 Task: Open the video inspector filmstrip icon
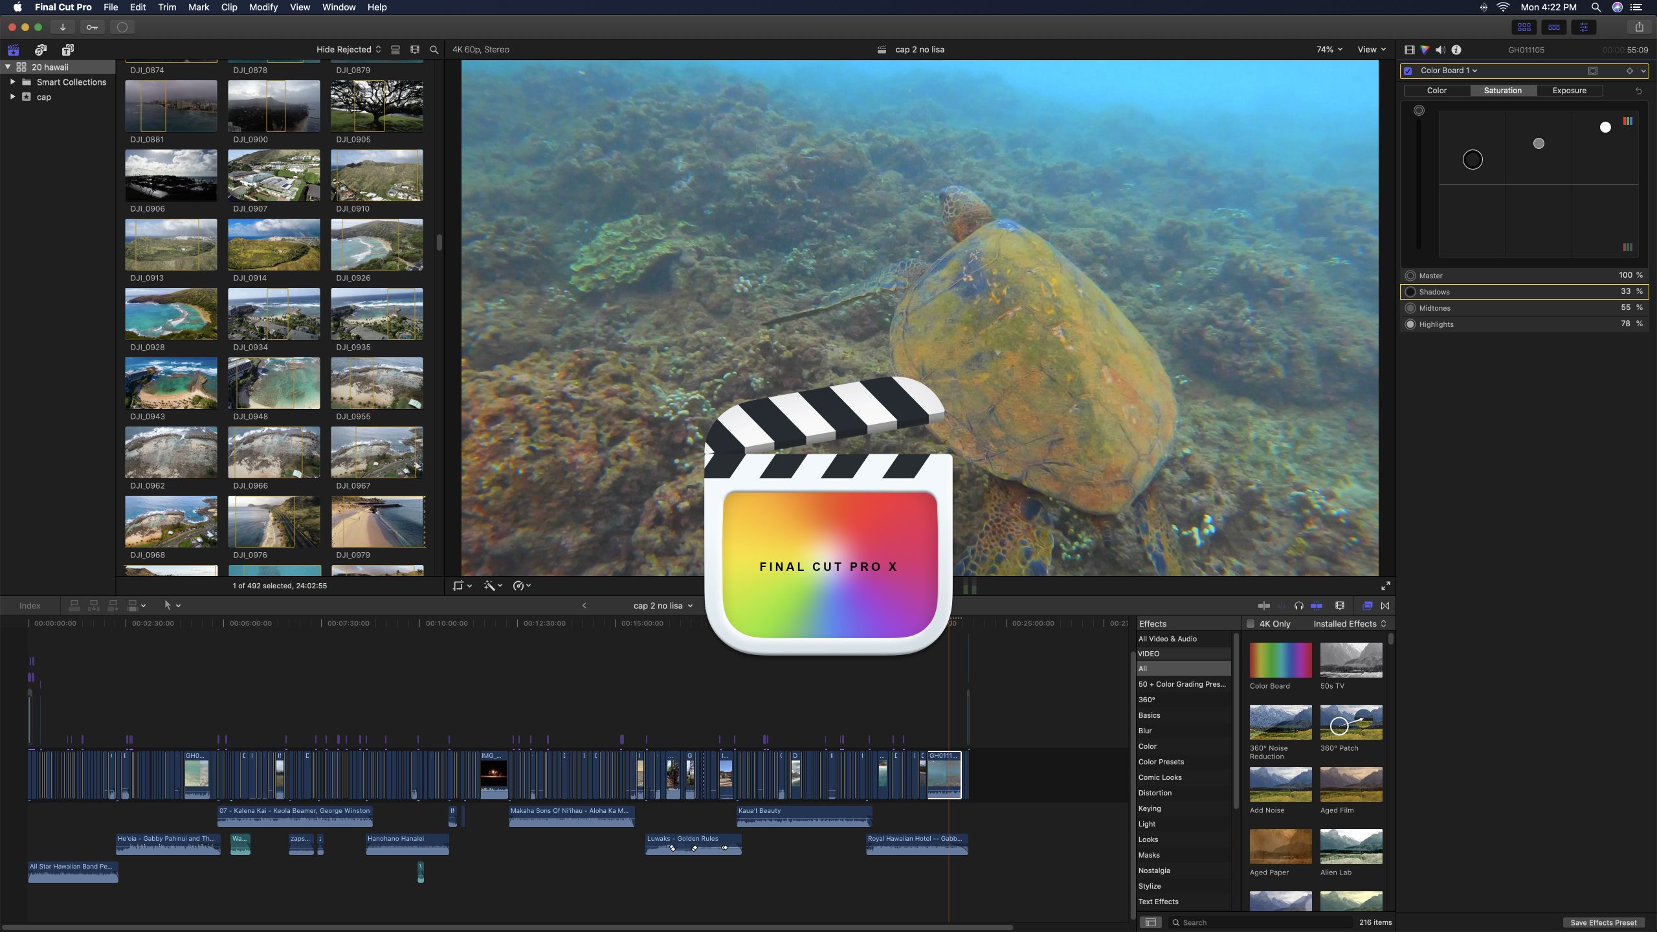(x=1409, y=50)
